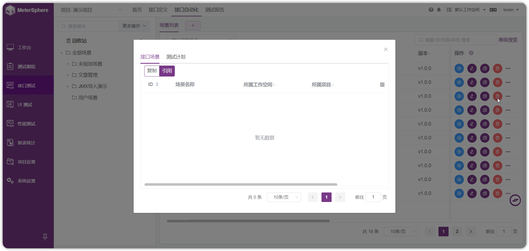
Task: Open the 测试报告 top menu
Action: 215,10
